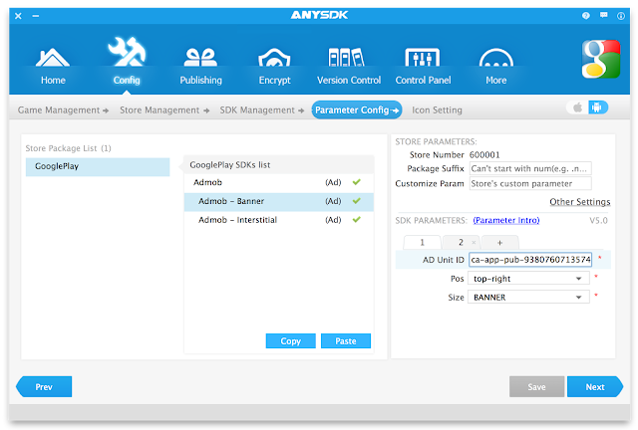Go to SDK Management step

pos(261,110)
